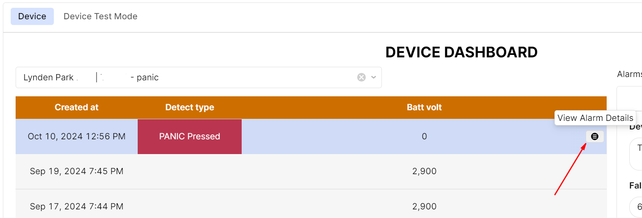Clear the selected Lynden Park device

click(x=361, y=77)
